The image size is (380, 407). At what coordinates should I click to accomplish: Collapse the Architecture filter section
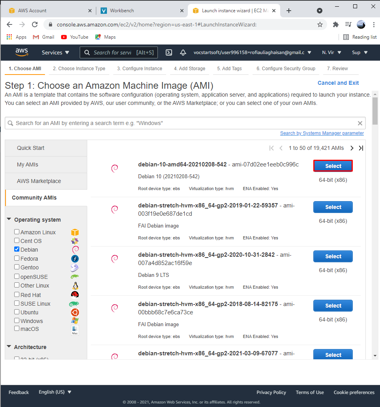click(9, 347)
